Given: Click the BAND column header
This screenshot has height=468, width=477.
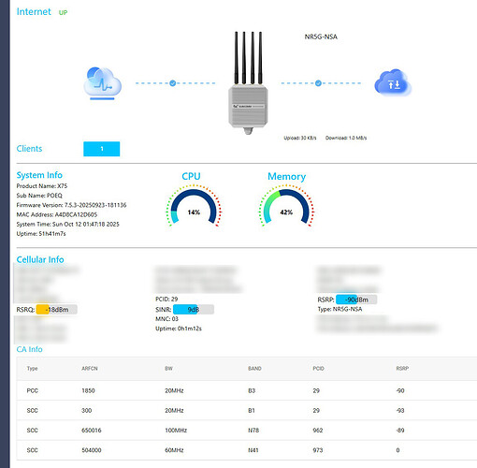Looking at the screenshot, I should (254, 369).
